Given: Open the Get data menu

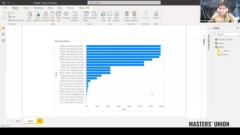Looking at the screenshot, I should click(x=29, y=16).
